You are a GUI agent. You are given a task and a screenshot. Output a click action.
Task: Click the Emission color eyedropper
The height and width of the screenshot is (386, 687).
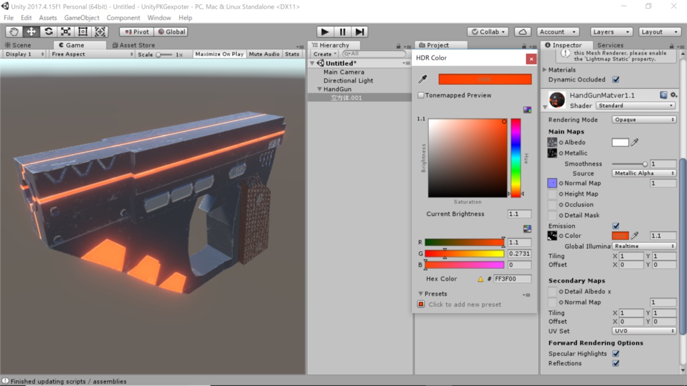635,235
